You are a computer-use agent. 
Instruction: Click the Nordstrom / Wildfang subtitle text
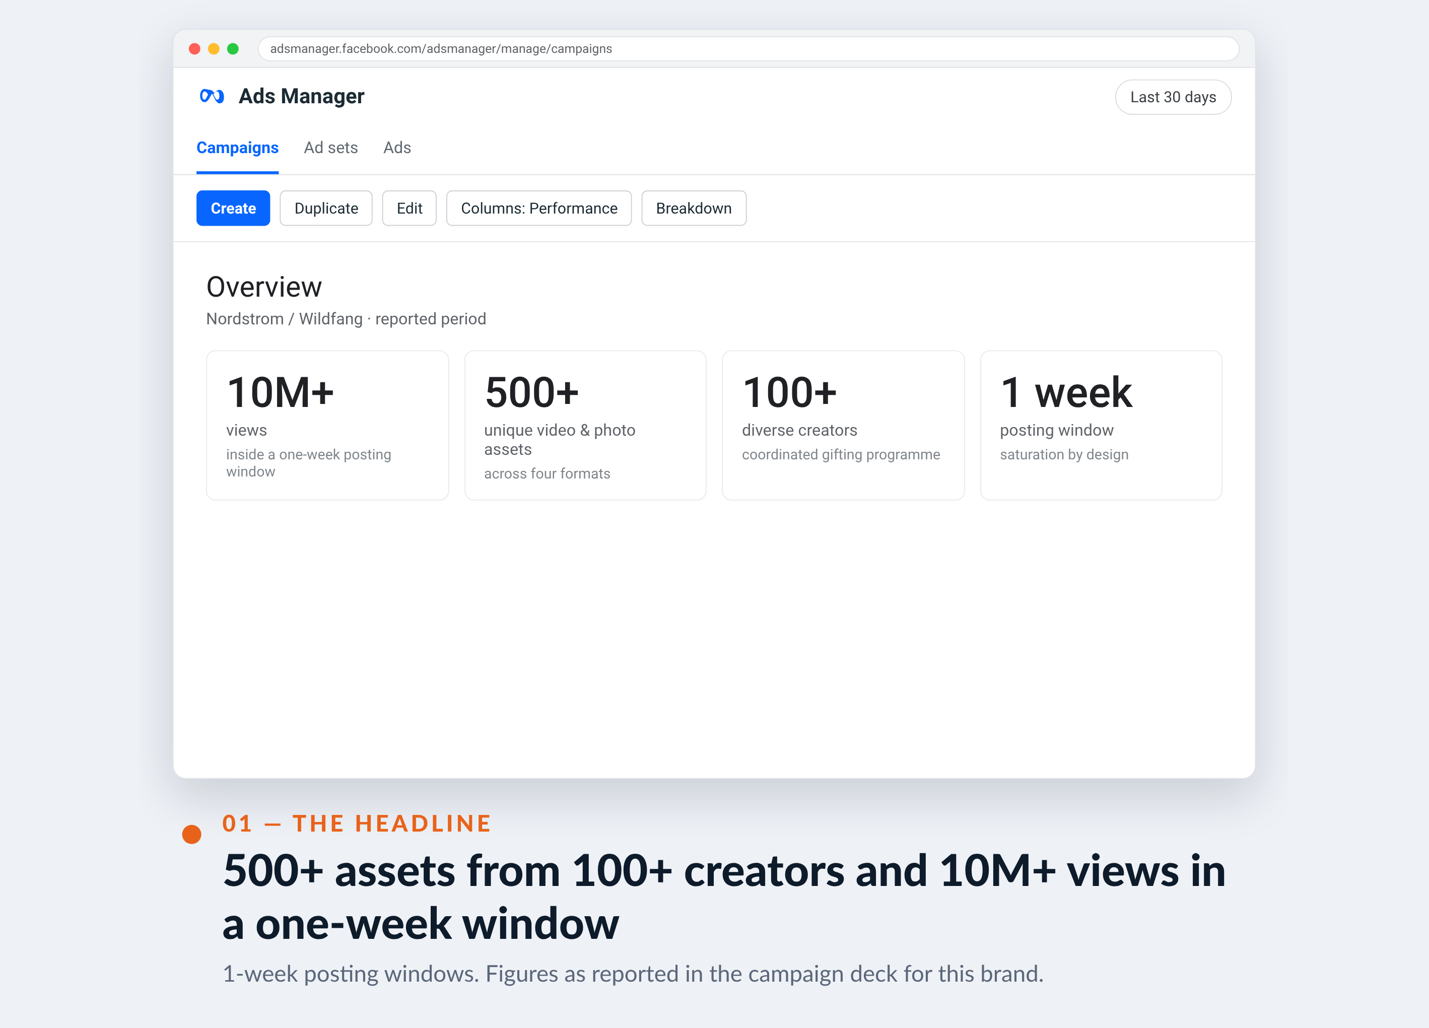pos(346,319)
